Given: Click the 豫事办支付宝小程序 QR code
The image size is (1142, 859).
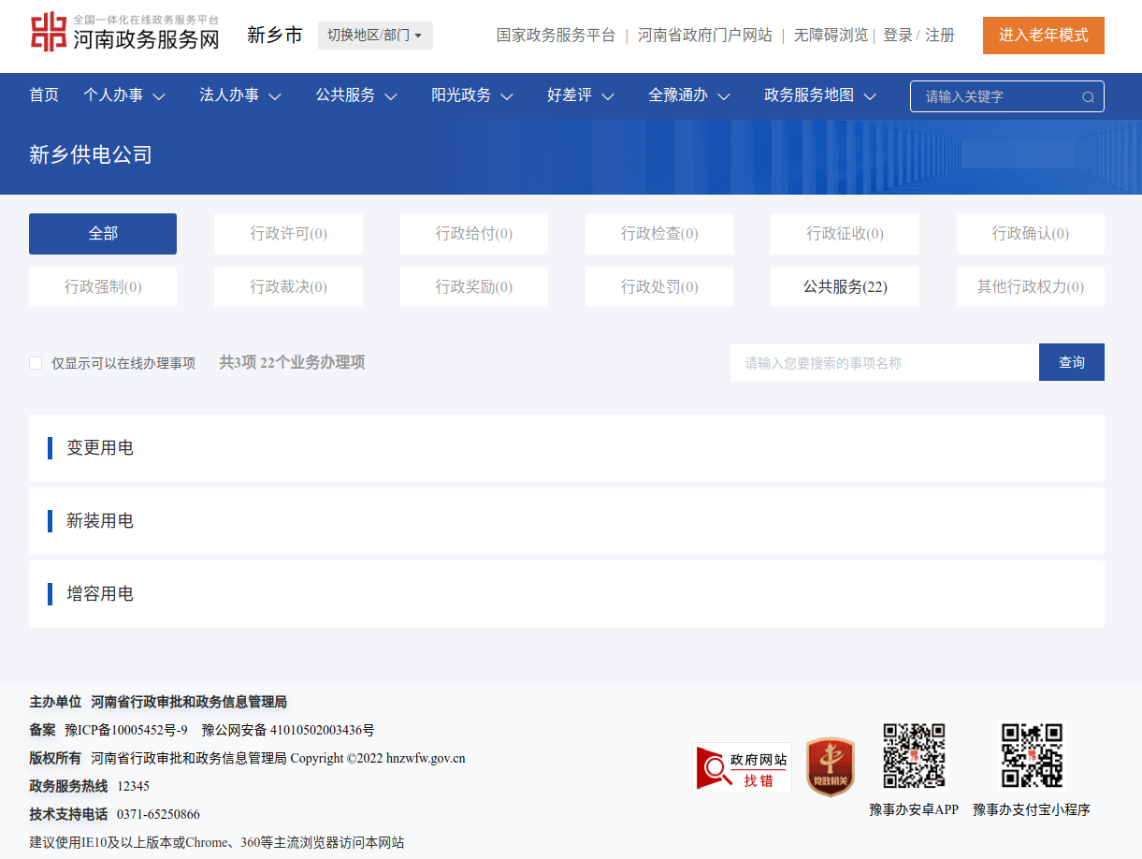Looking at the screenshot, I should click(1032, 755).
